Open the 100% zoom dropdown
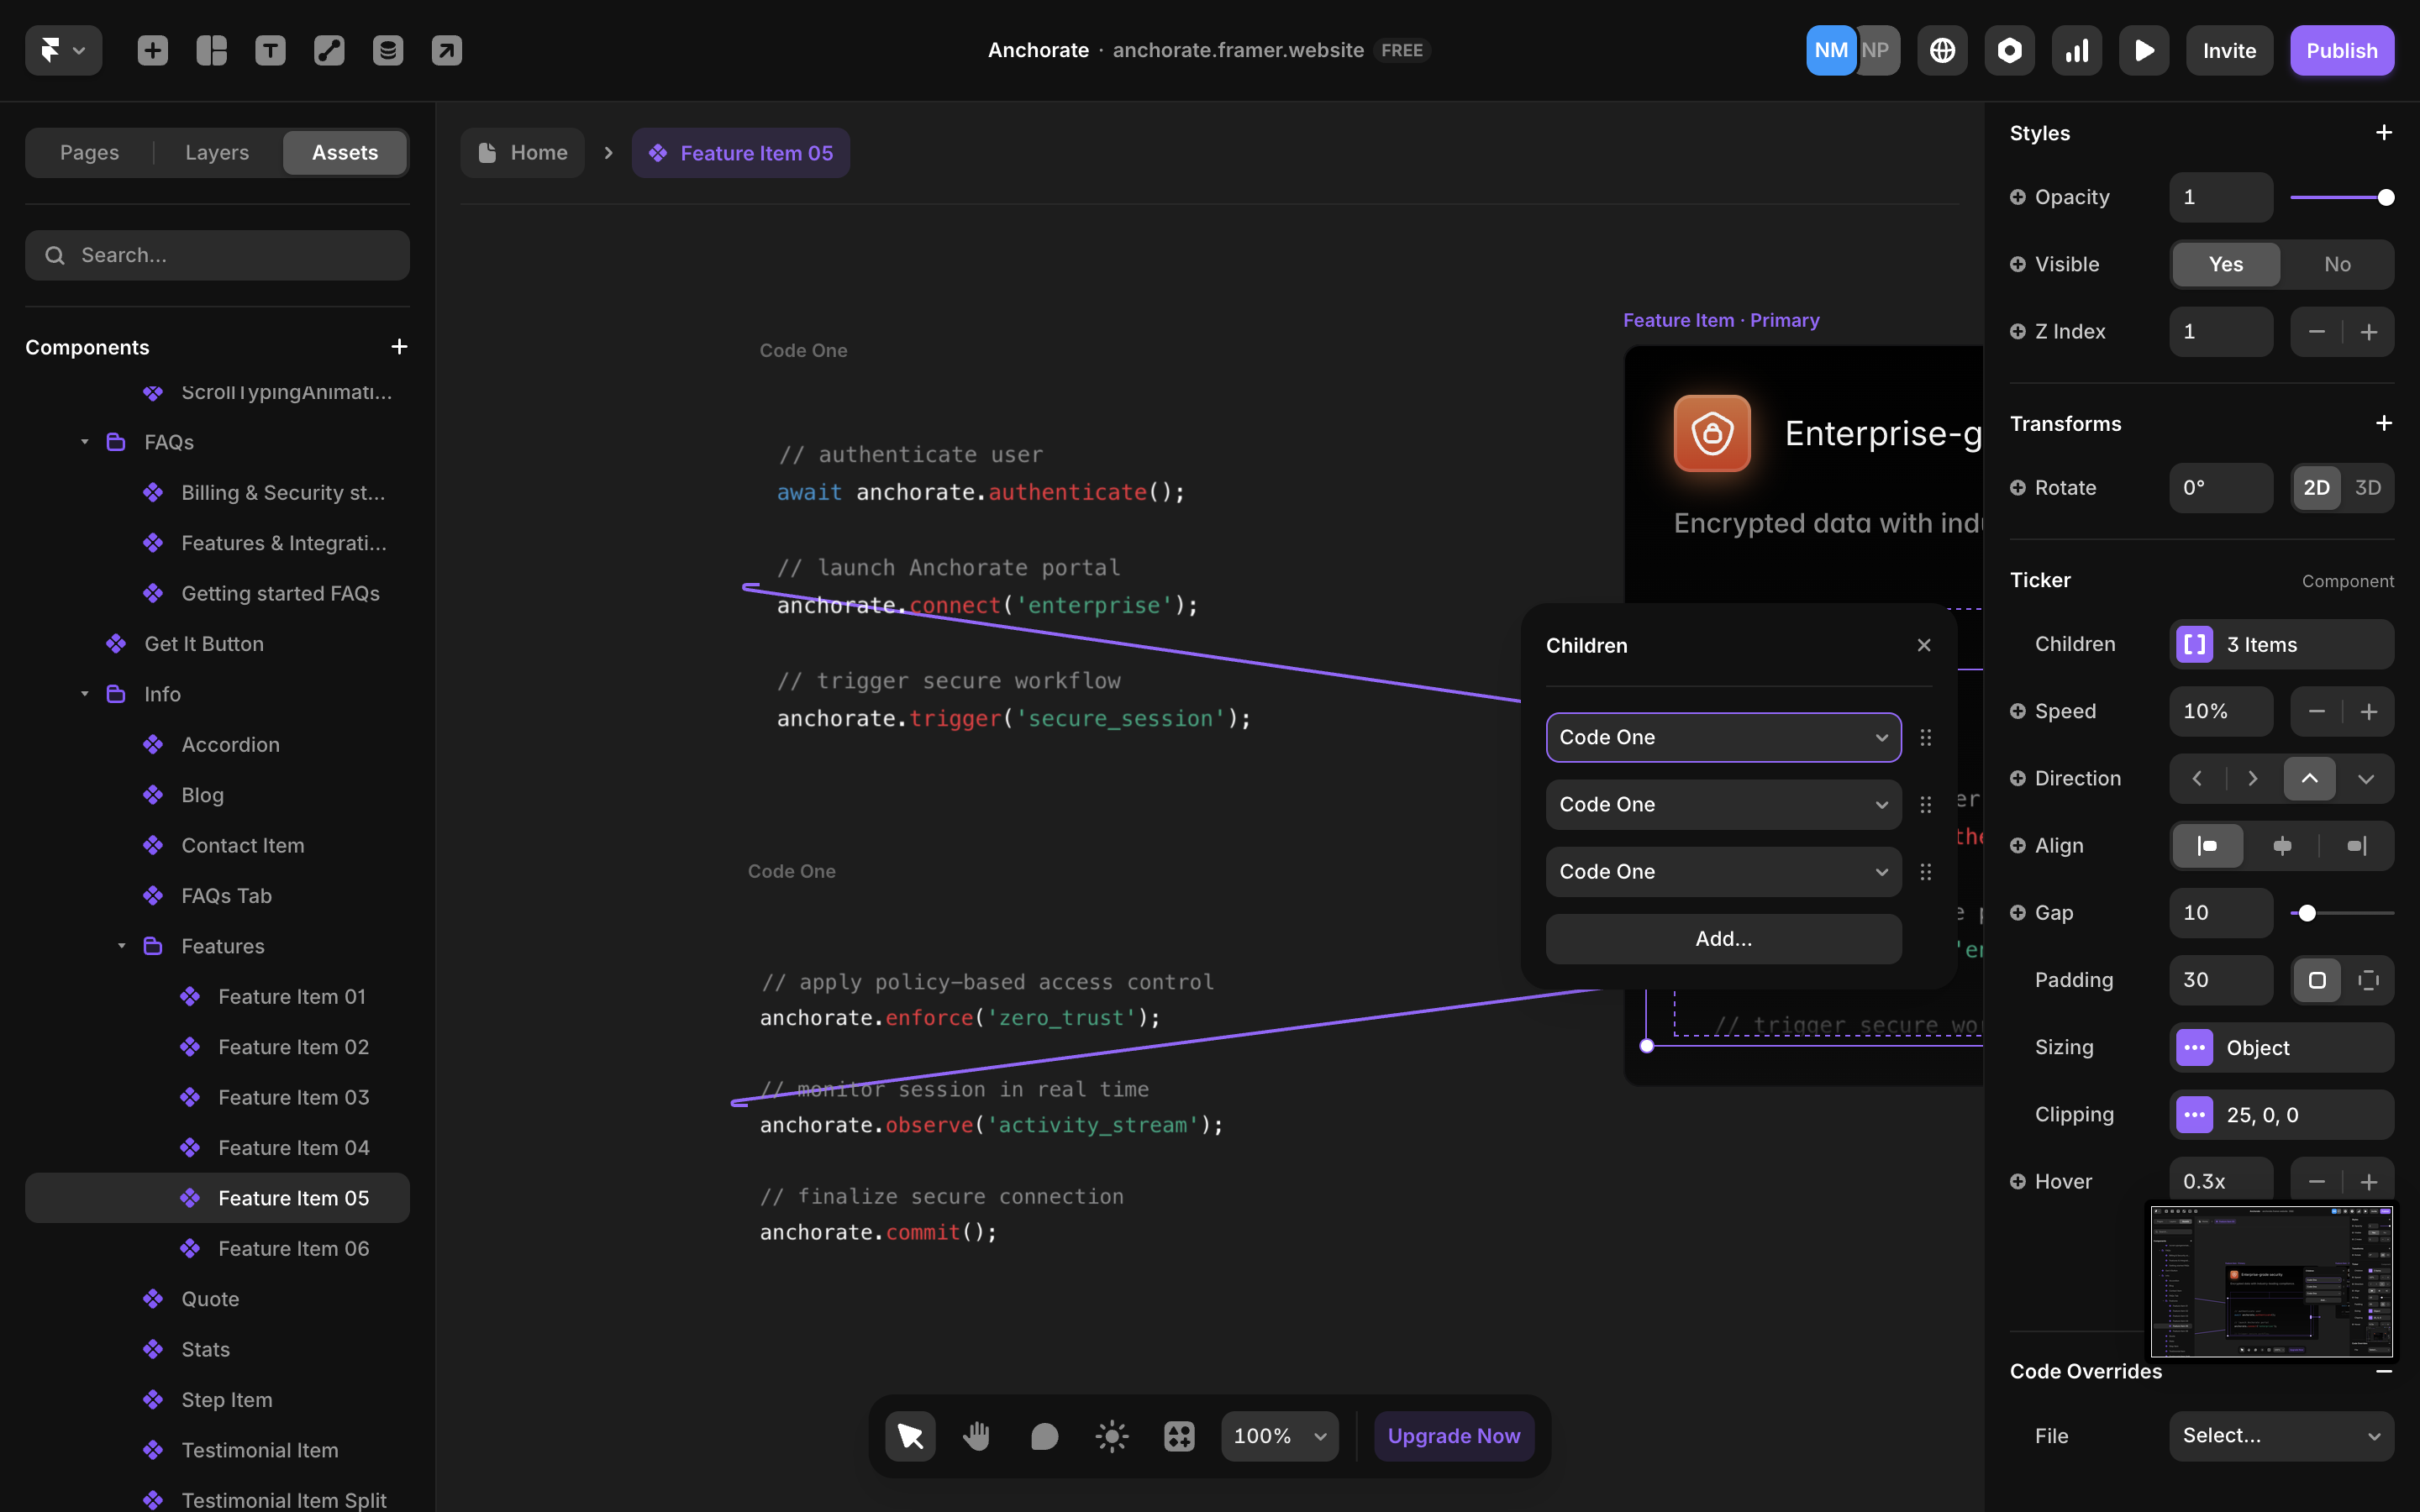The image size is (2420, 1512). click(1279, 1436)
